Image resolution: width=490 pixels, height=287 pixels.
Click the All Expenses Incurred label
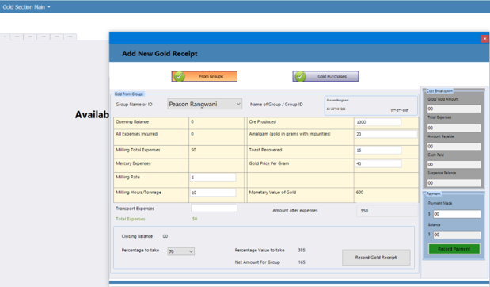137,134
